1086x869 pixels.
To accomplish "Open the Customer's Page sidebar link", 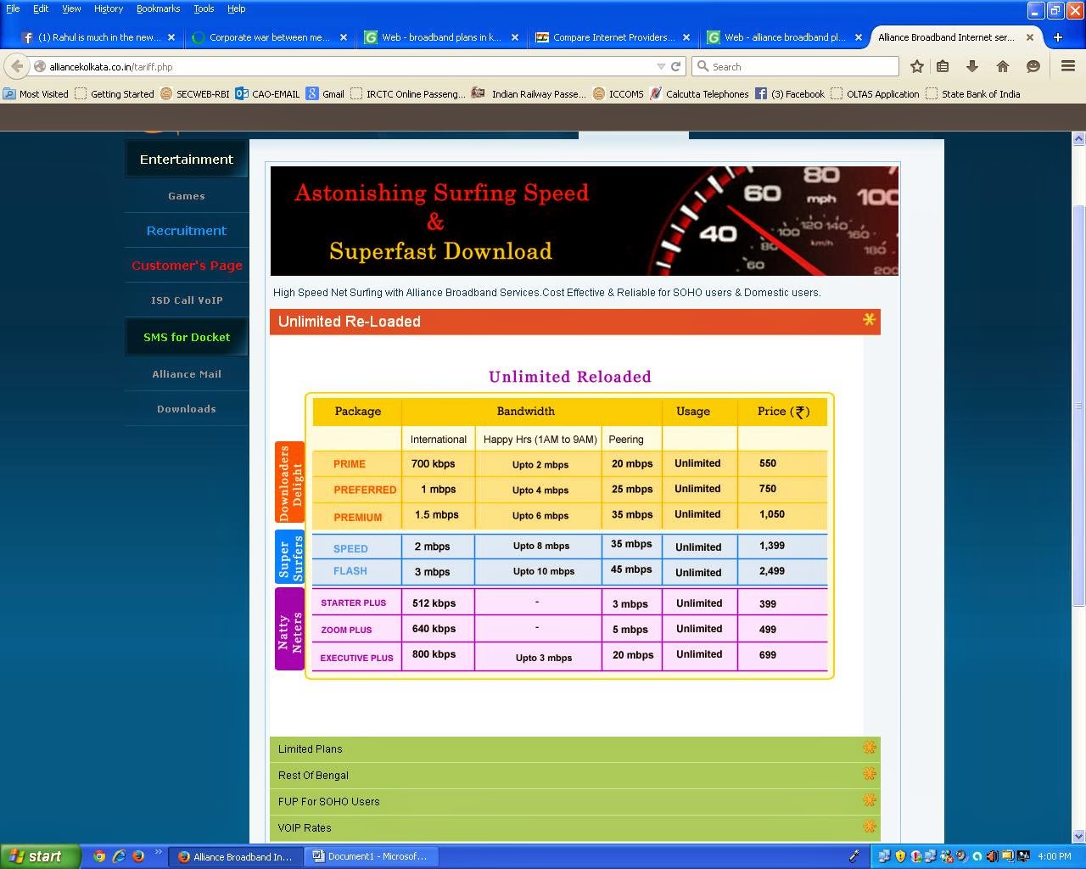I will click(187, 266).
